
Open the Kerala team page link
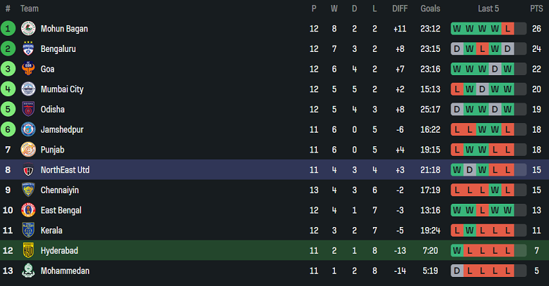[x=51, y=230]
